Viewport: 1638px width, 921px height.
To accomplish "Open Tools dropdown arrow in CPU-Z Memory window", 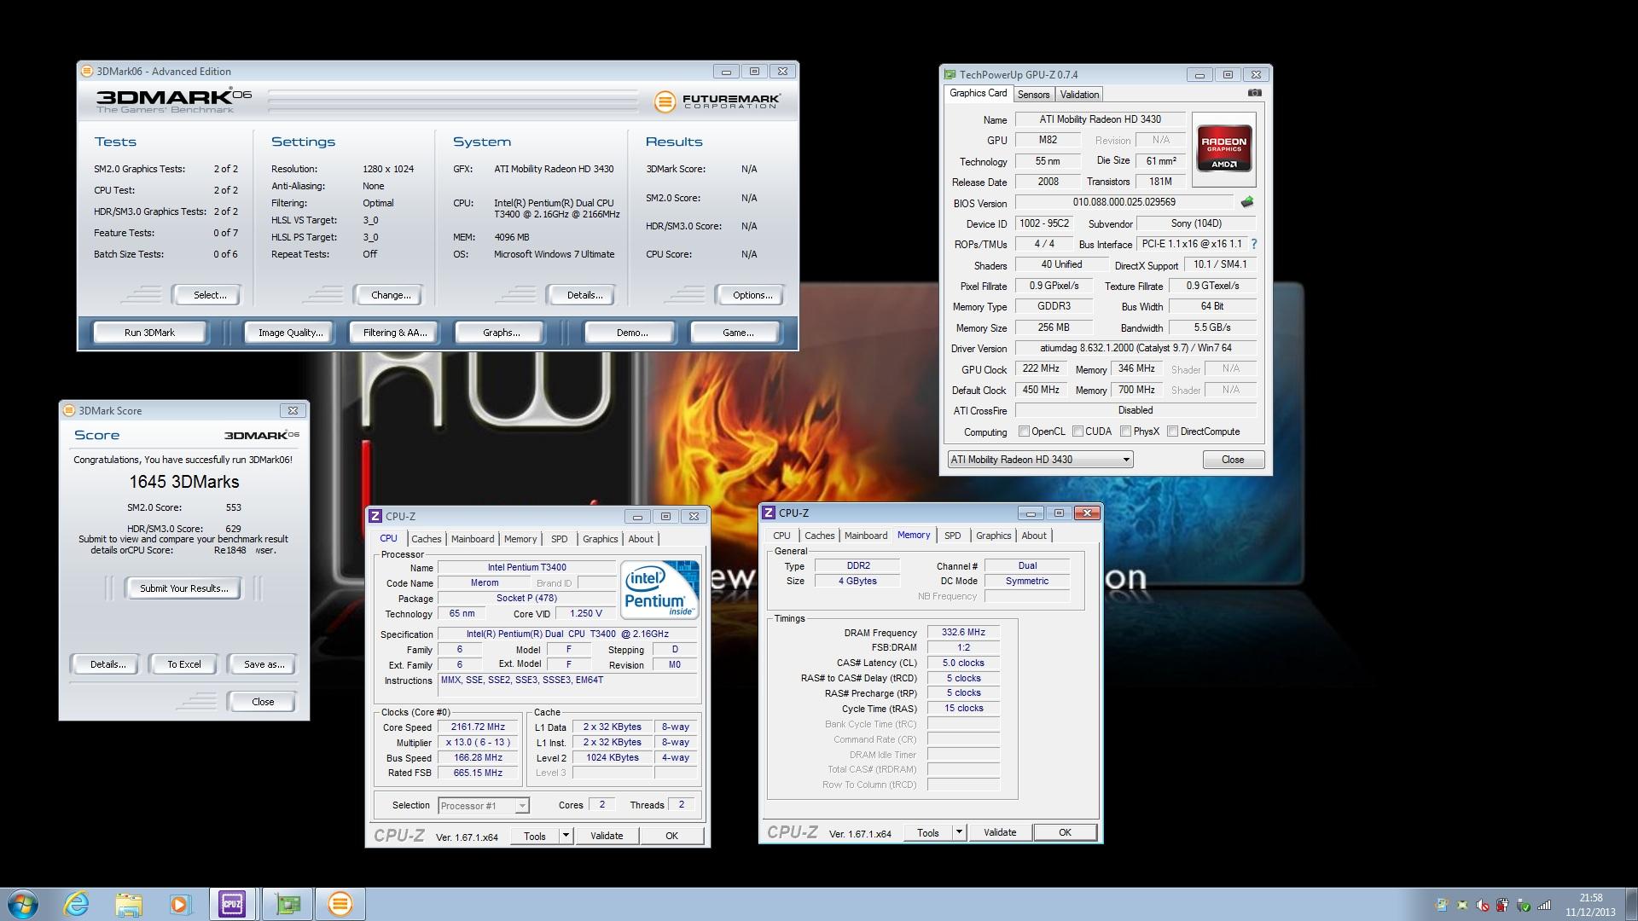I will [959, 832].
